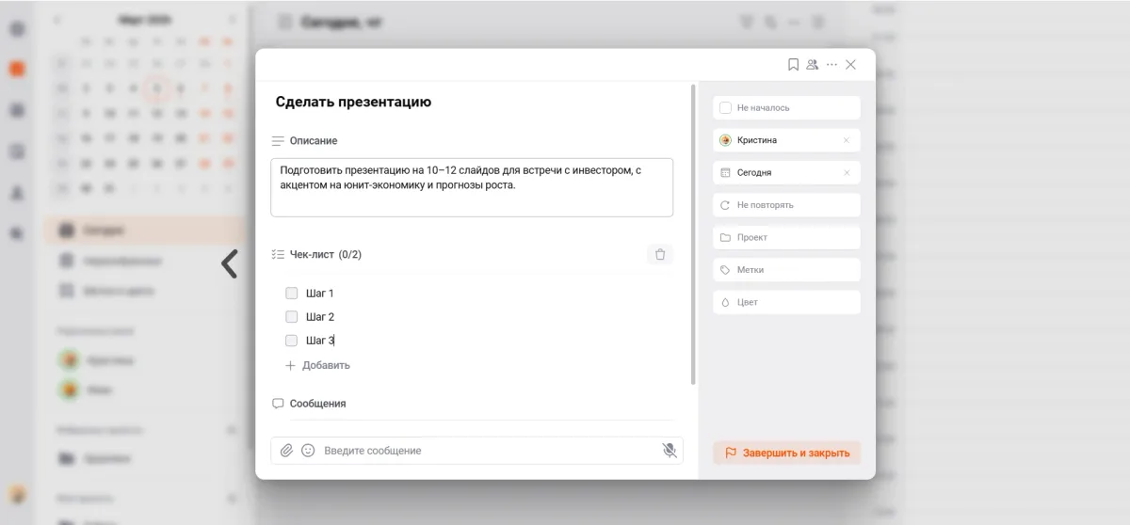Check the Шаг 1 checkbox
Viewport: 1130px width, 525px height.
[292, 294]
